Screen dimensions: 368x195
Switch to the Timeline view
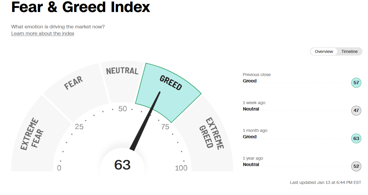[x=349, y=51]
